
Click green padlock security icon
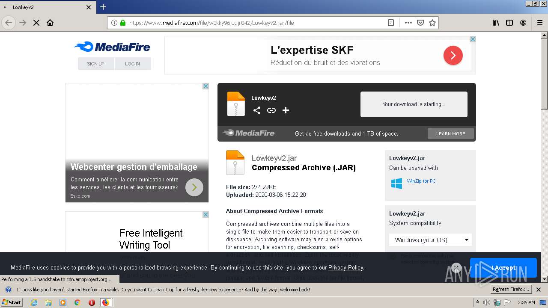(123, 23)
